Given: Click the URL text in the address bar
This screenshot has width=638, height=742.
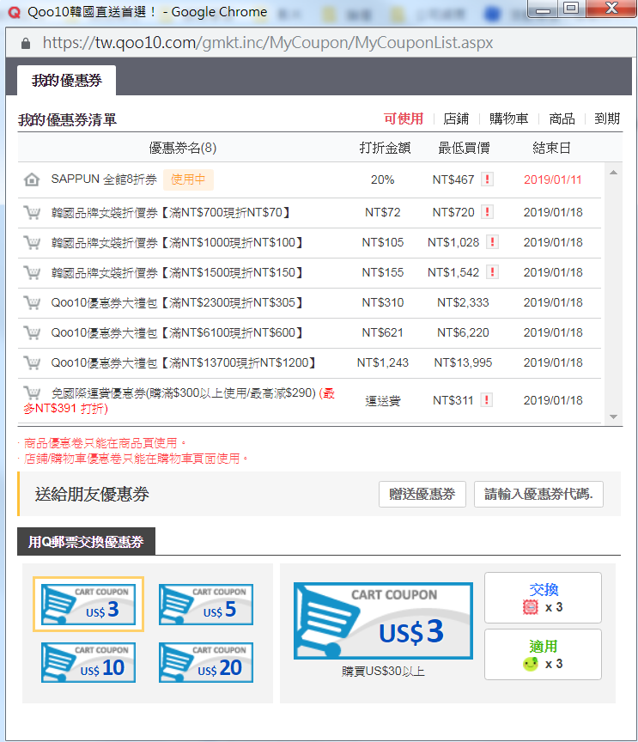Looking at the screenshot, I should 268,43.
